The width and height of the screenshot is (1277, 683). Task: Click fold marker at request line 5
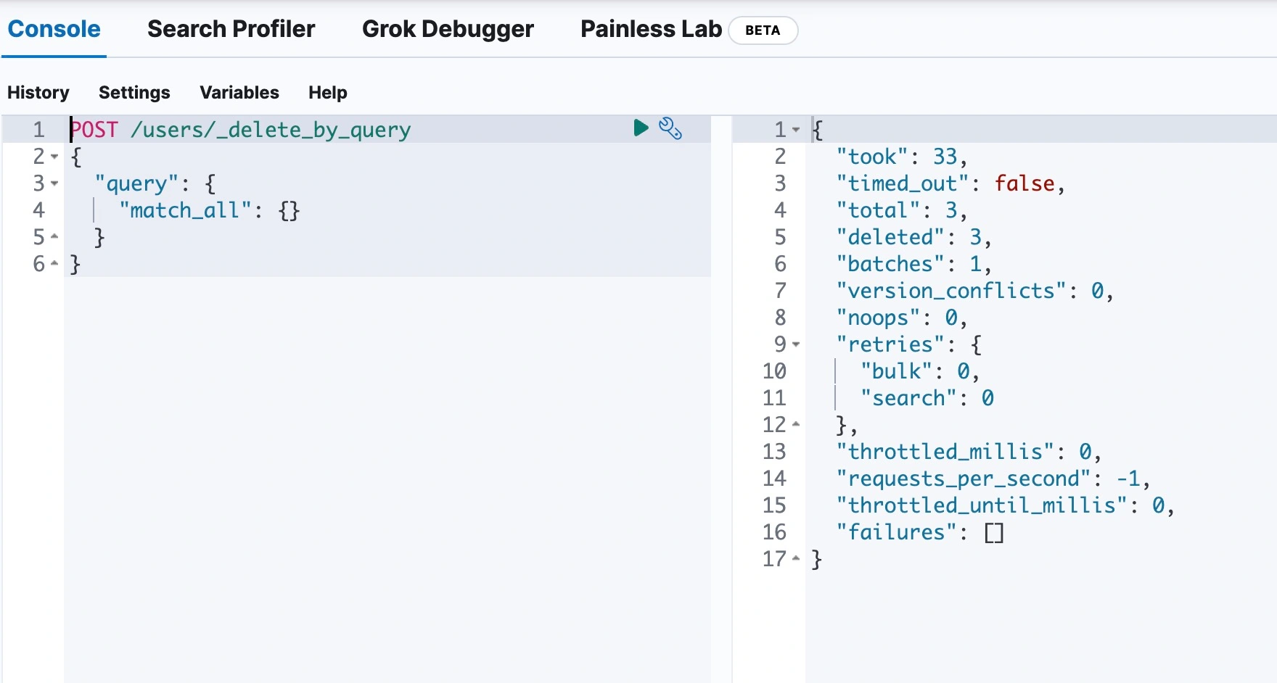coord(54,236)
